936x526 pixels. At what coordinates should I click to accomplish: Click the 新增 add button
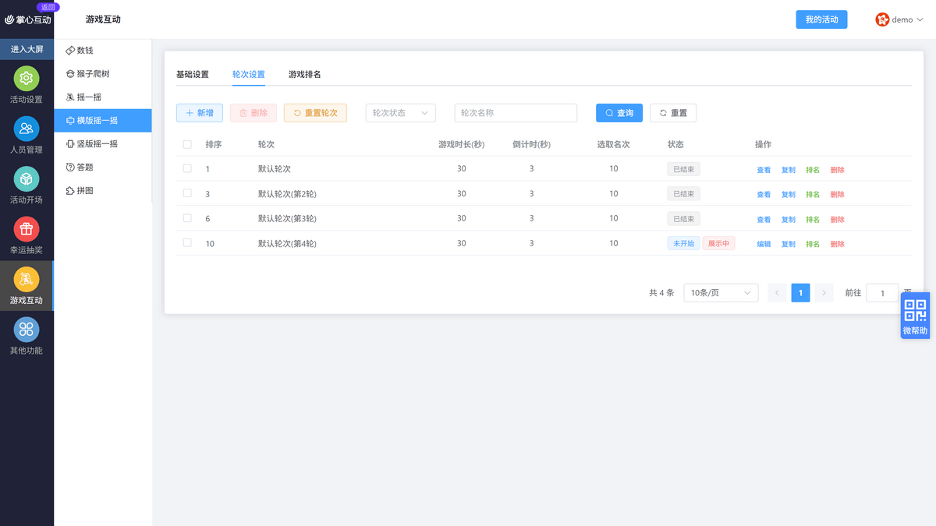200,113
